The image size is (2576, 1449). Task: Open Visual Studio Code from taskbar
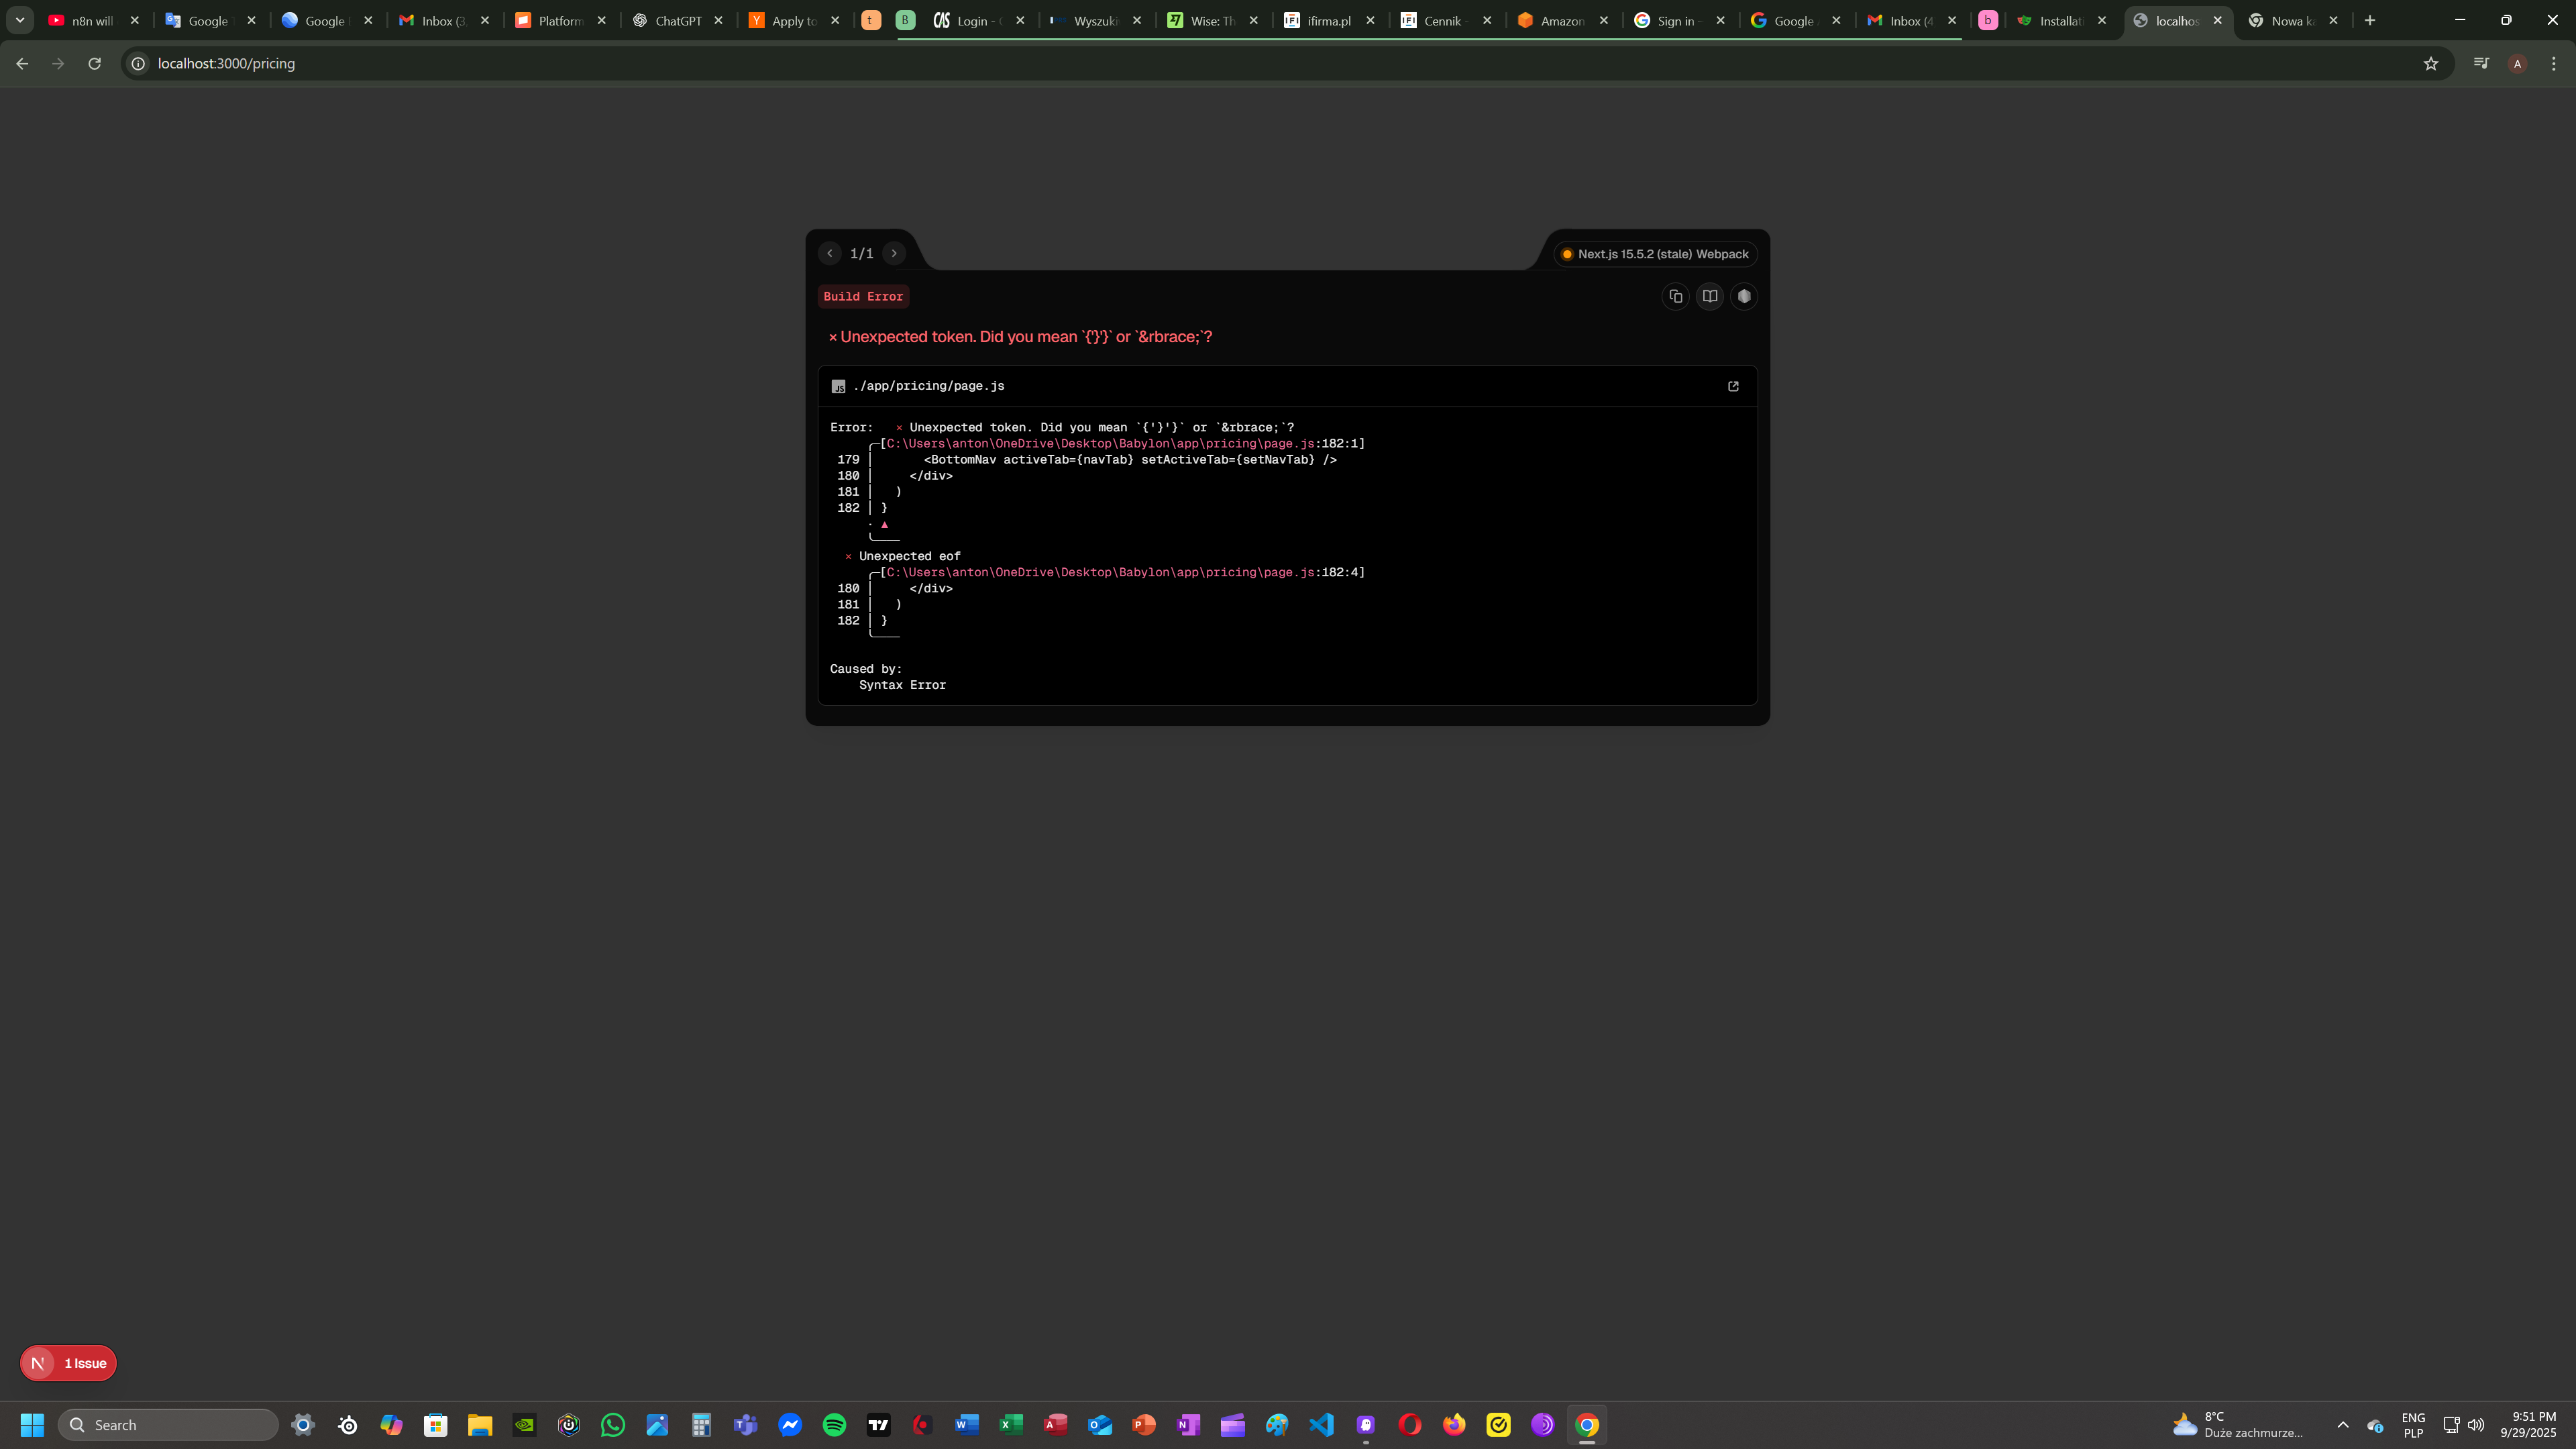coord(1321,1424)
